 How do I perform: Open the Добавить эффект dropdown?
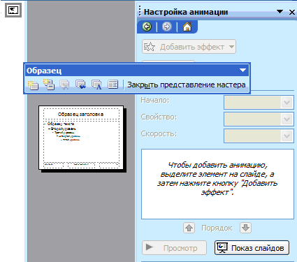click(189, 47)
